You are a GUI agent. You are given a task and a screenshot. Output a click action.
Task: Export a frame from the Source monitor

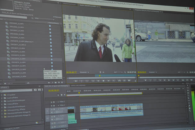click(129, 81)
